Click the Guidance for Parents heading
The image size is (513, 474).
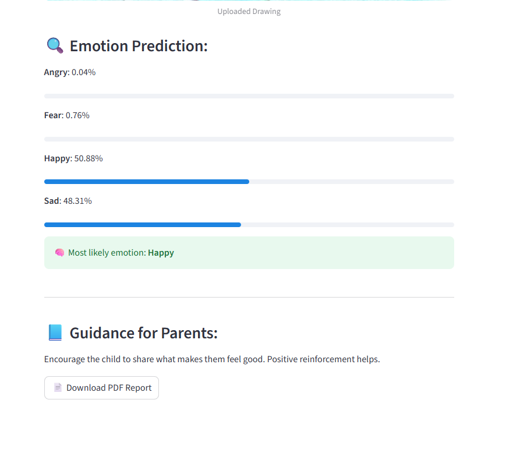coord(143,333)
